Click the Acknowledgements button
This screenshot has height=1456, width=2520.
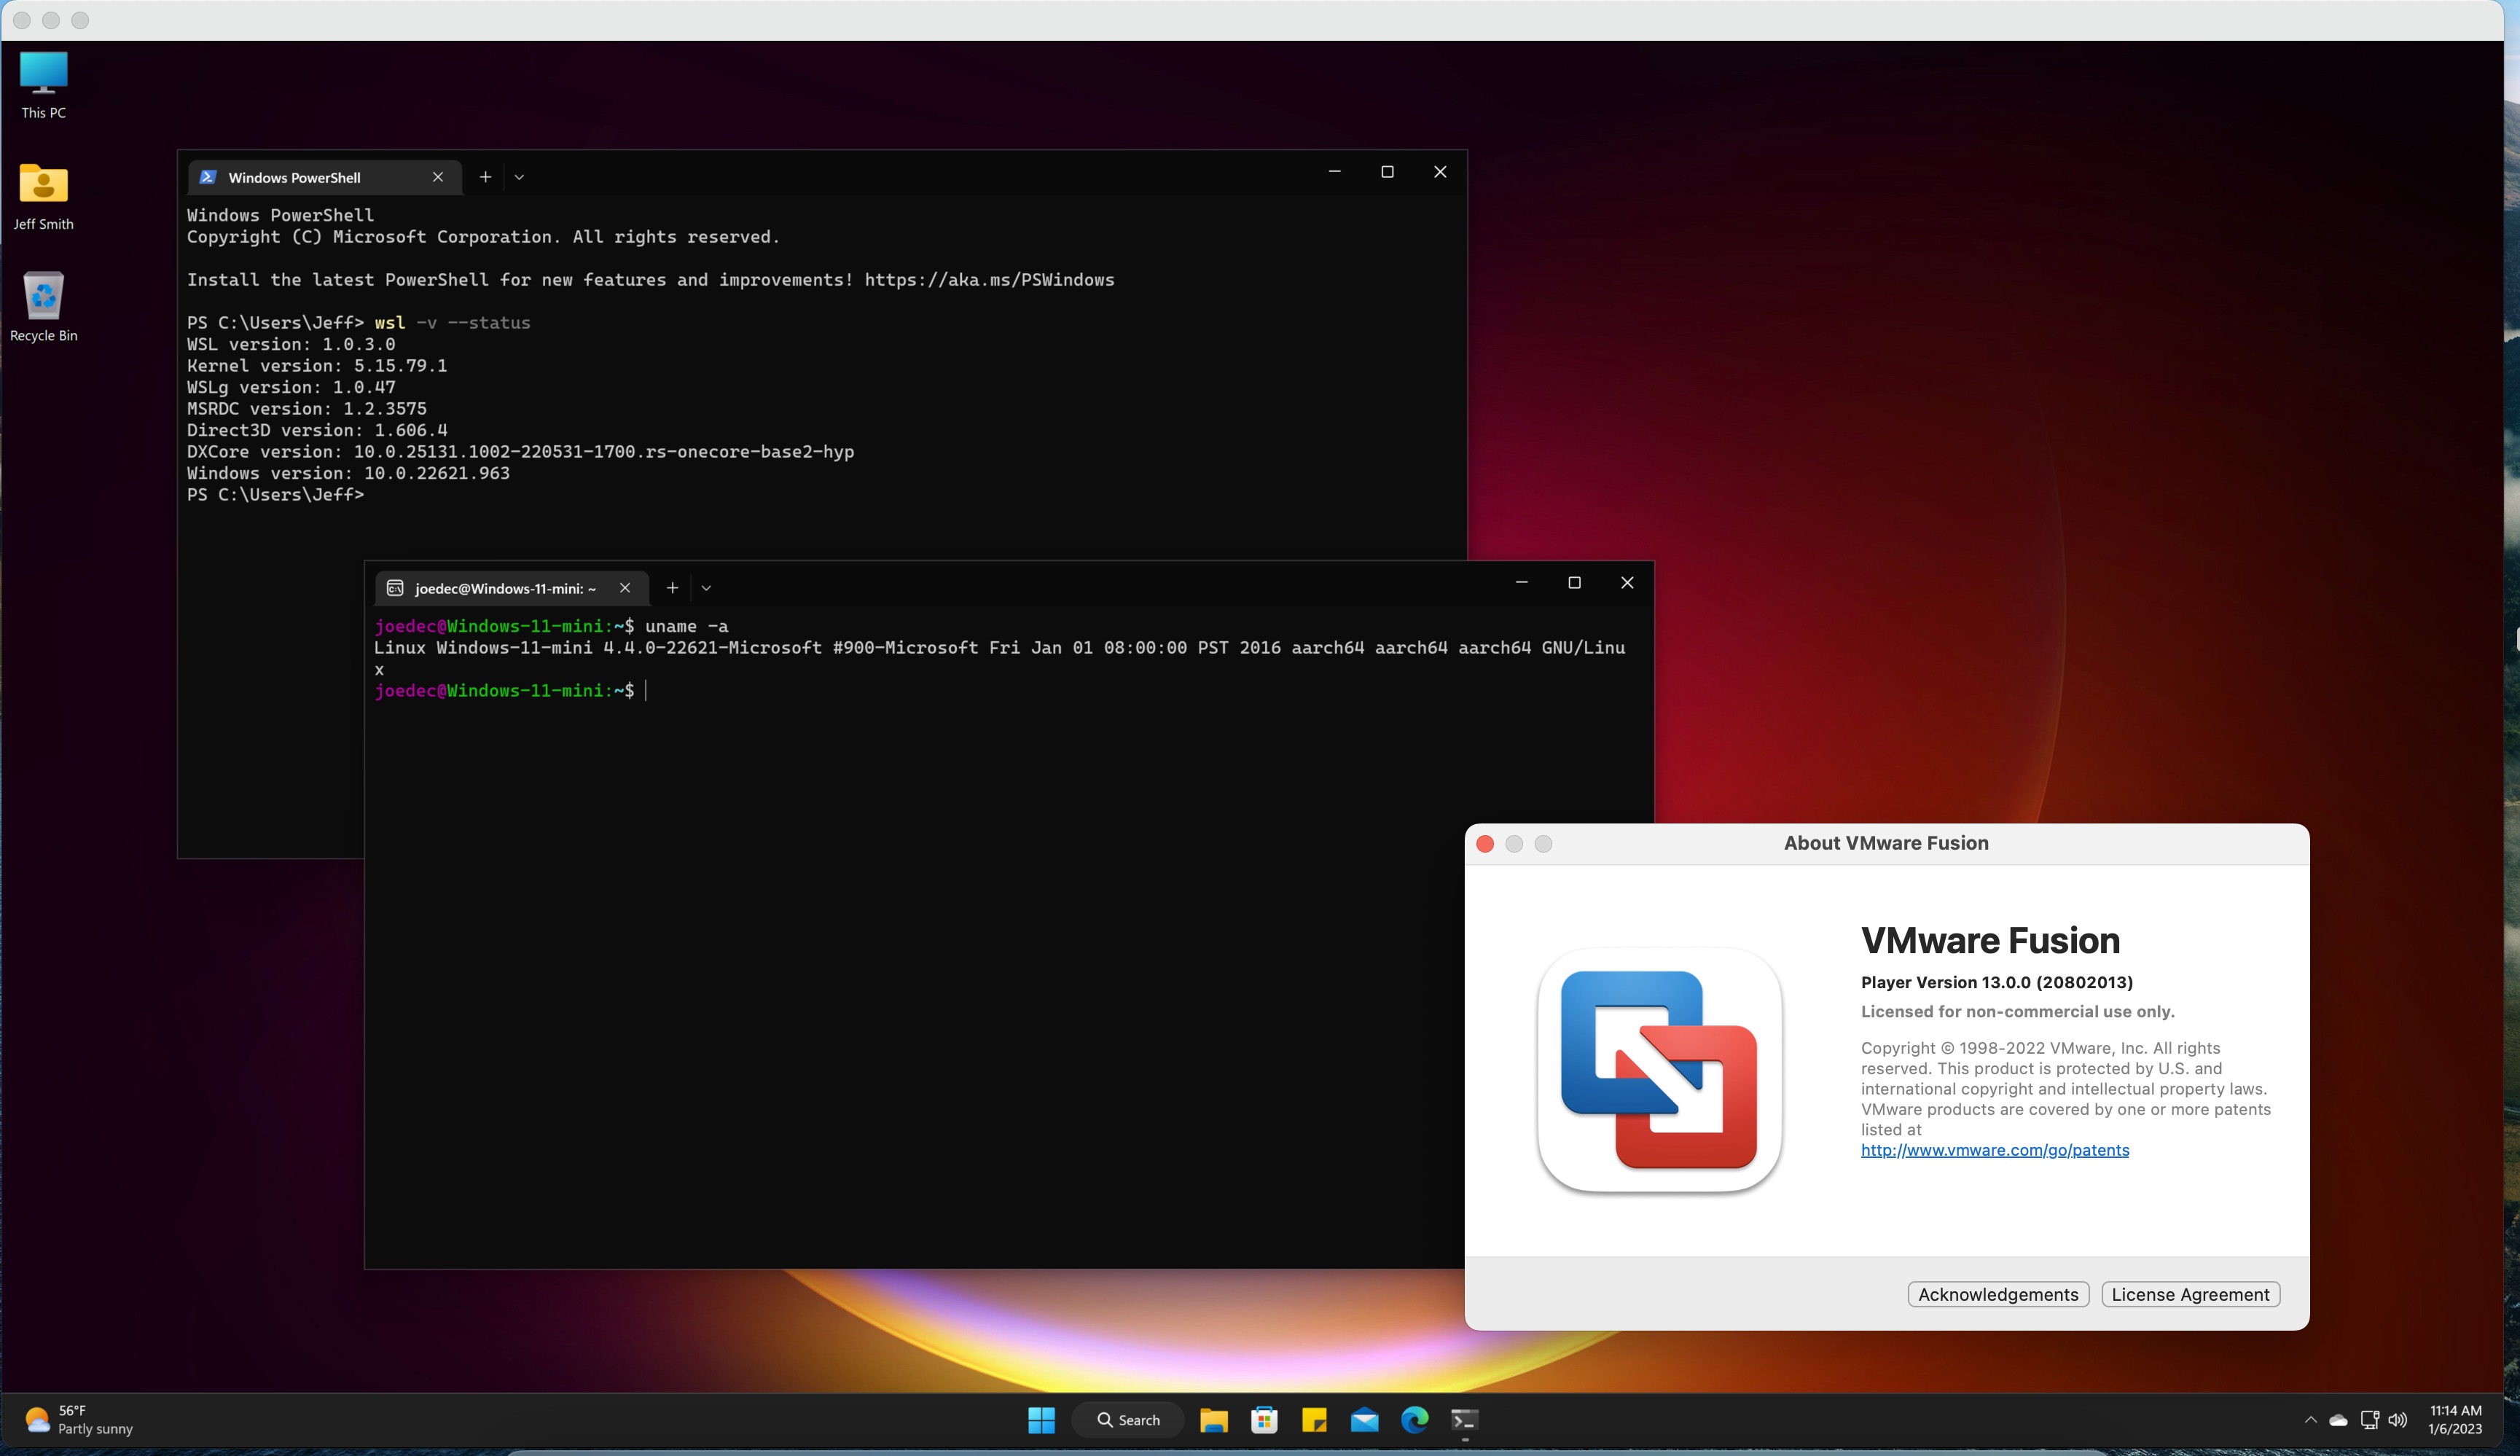tap(1997, 1294)
